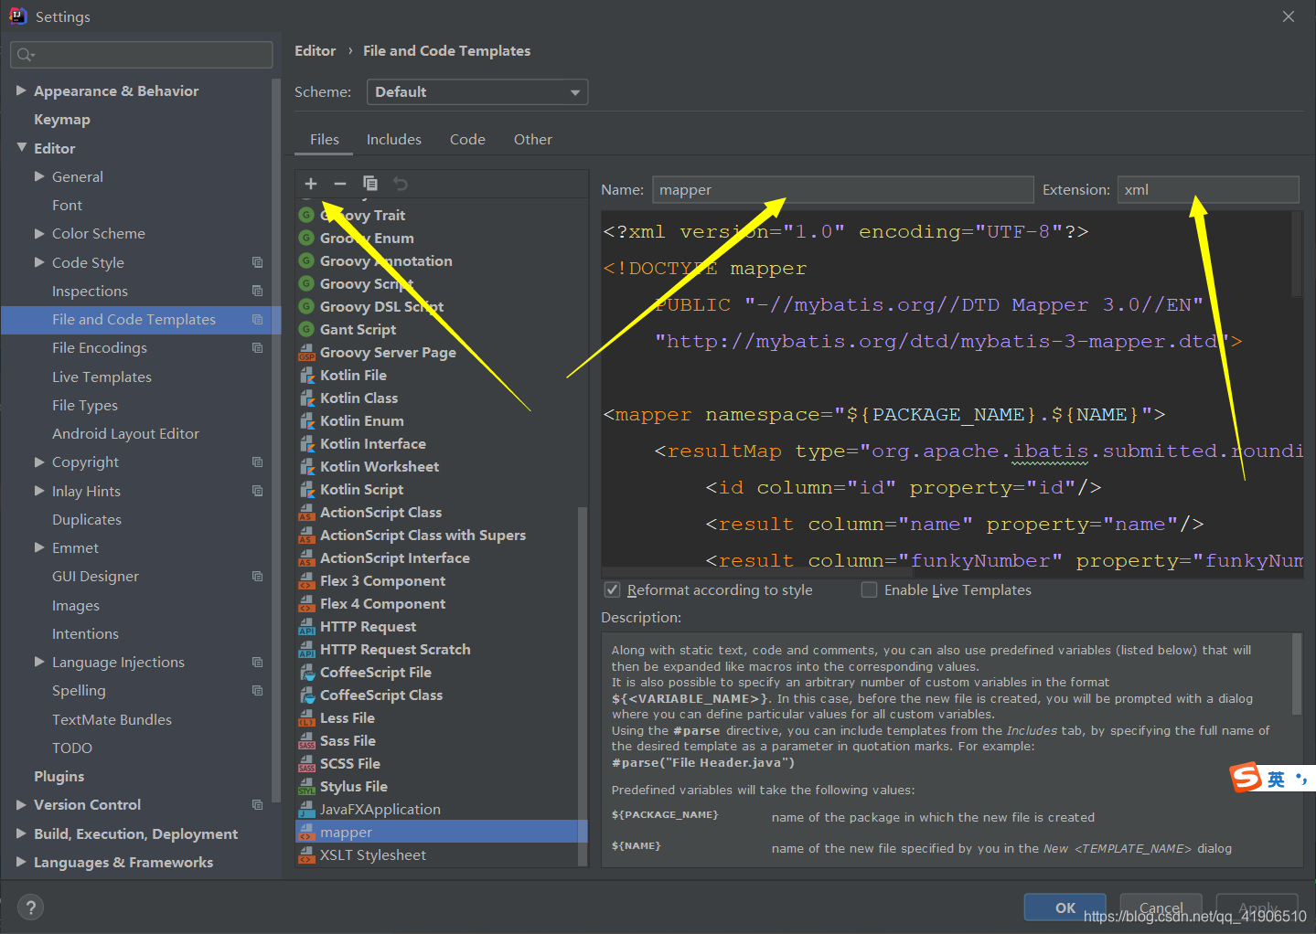The width and height of the screenshot is (1316, 934).
Task: Select the Groovy Enum template
Action: click(x=367, y=238)
